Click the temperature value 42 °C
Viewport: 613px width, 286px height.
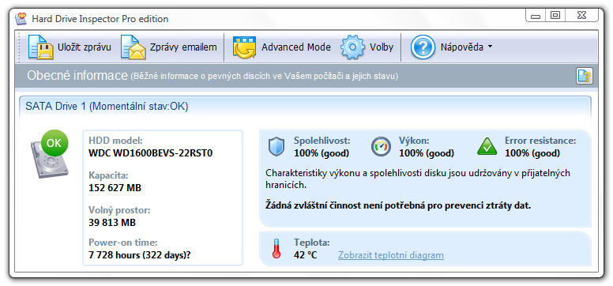[x=306, y=255]
